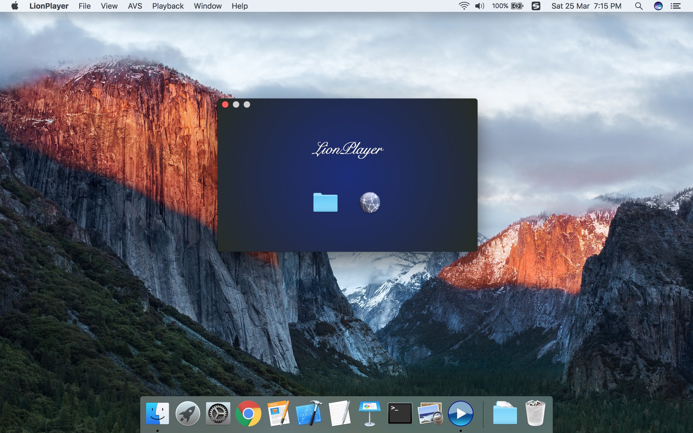Open Pages from the Dock
The image size is (693, 433).
(x=278, y=413)
